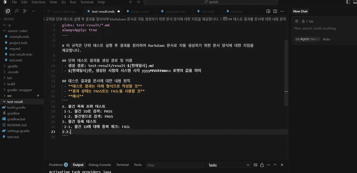This screenshot has height=173, width=357.
Task: Toggle output scroll lock icon
Action: (262, 165)
